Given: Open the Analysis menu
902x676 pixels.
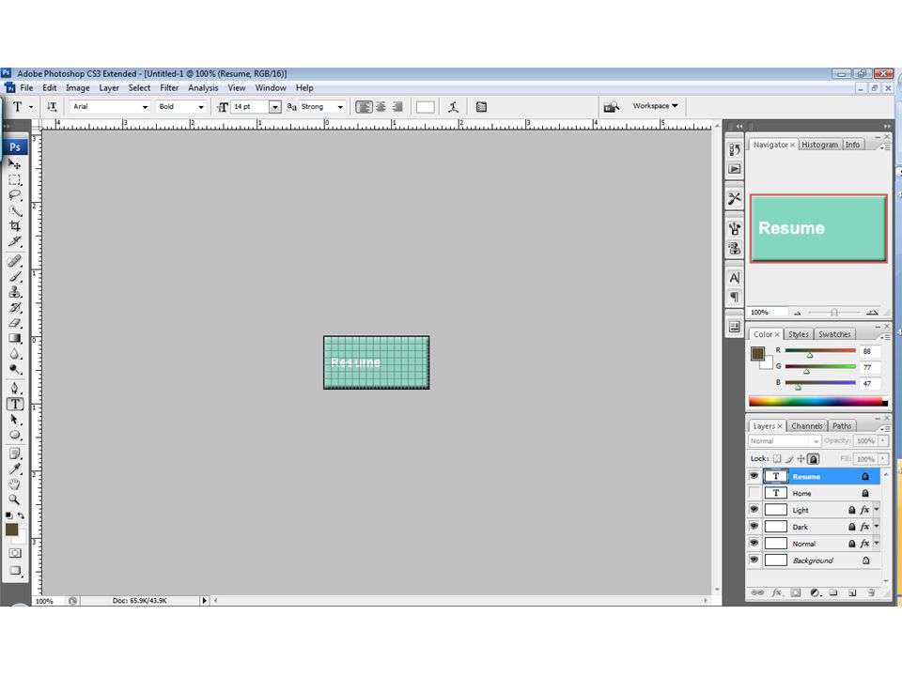Looking at the screenshot, I should pos(203,88).
